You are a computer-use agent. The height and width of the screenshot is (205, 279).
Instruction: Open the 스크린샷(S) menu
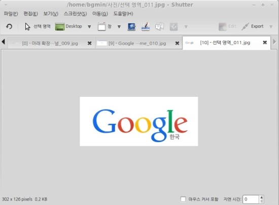(75, 14)
